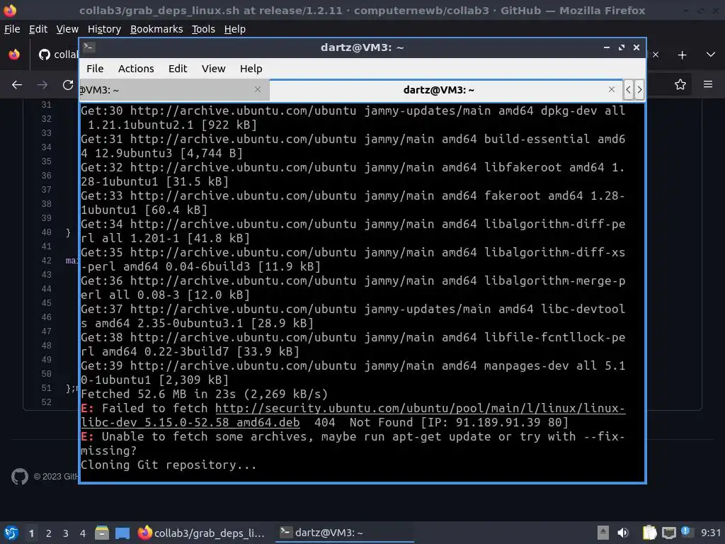Open Firefox Edit menu
This screenshot has width=725, height=544.
[x=38, y=29]
